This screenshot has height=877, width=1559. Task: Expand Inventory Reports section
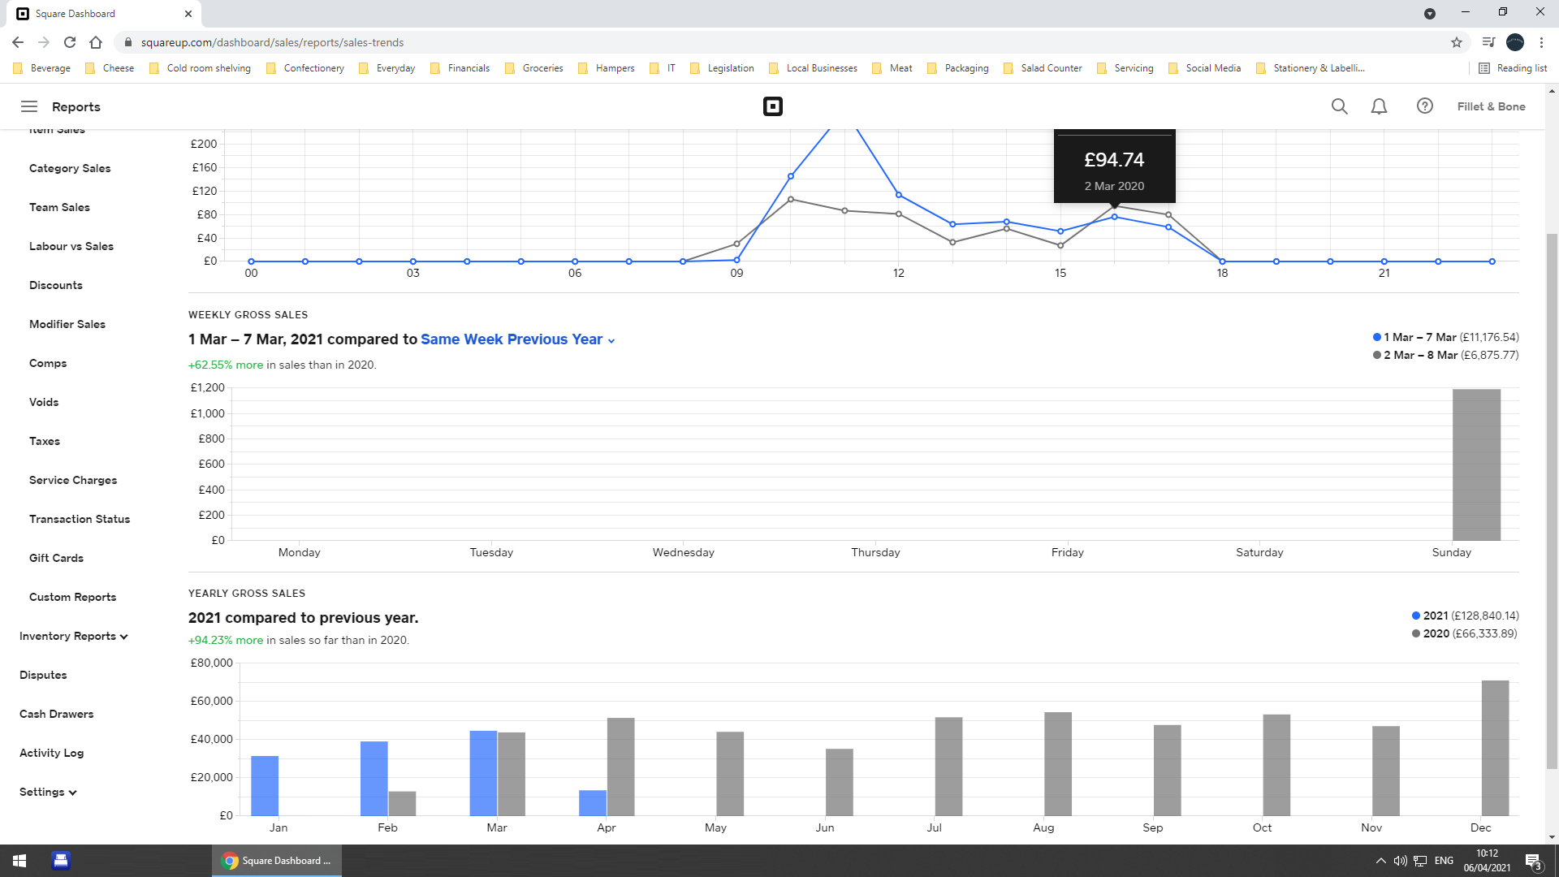[x=74, y=636]
